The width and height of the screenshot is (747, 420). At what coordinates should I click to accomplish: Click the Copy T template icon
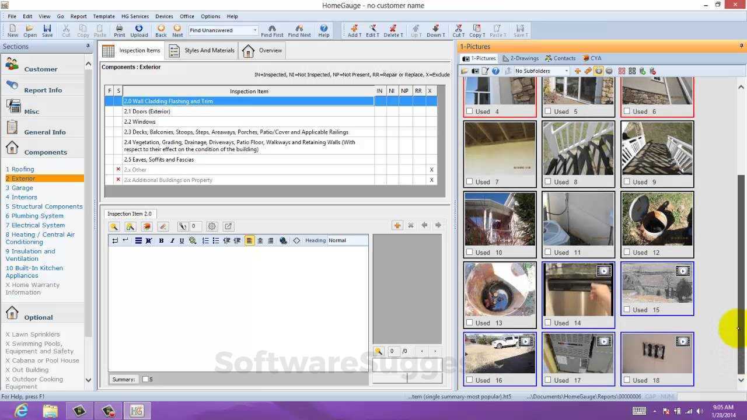[477, 30]
